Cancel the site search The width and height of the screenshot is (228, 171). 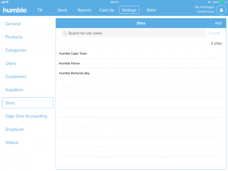click(214, 33)
